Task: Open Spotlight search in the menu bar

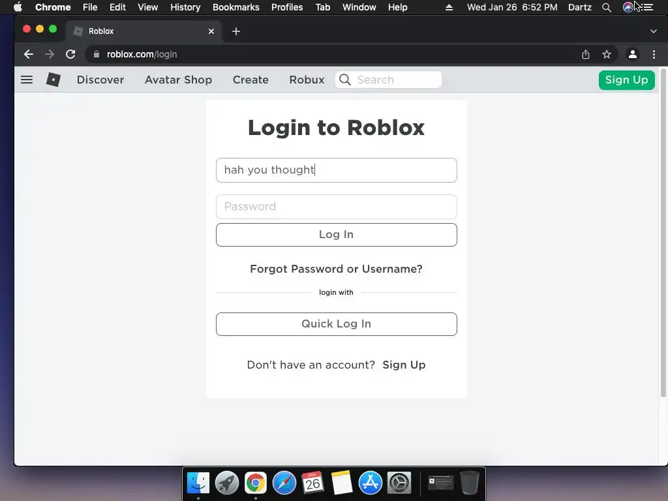Action: tap(607, 7)
